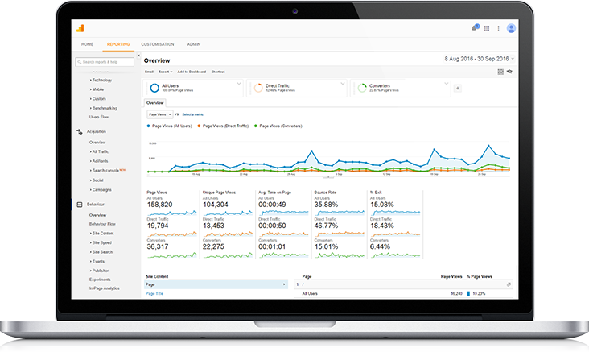589x352 pixels.
Task: Click the green Page Views (Converters) legend dot
Action: pyautogui.click(x=256, y=126)
